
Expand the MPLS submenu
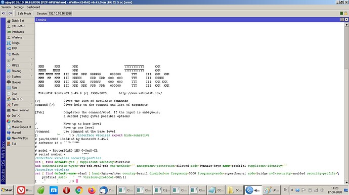click(x=31, y=65)
